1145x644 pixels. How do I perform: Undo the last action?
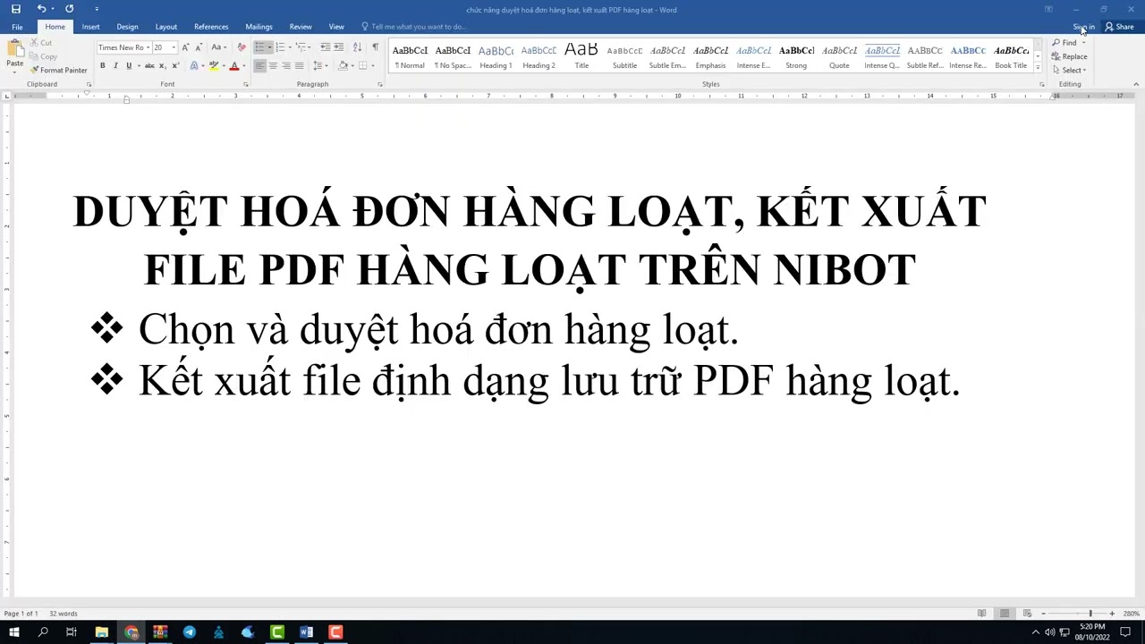tap(41, 9)
